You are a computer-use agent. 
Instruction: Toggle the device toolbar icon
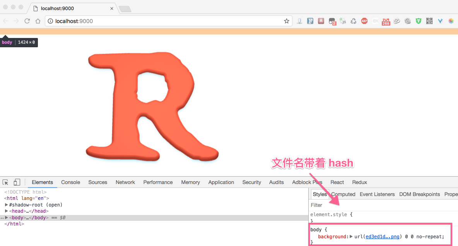point(17,182)
